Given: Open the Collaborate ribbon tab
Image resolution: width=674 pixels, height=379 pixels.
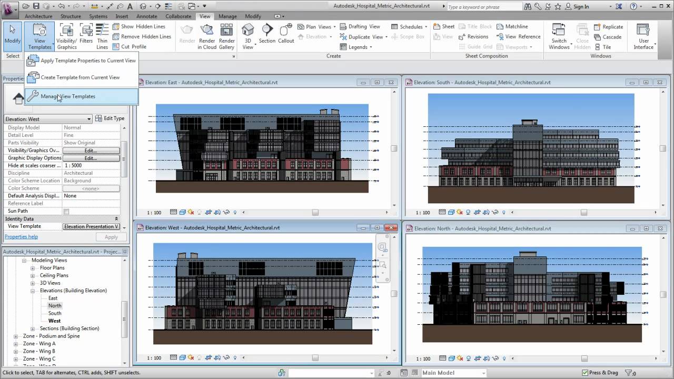Looking at the screenshot, I should [x=179, y=16].
